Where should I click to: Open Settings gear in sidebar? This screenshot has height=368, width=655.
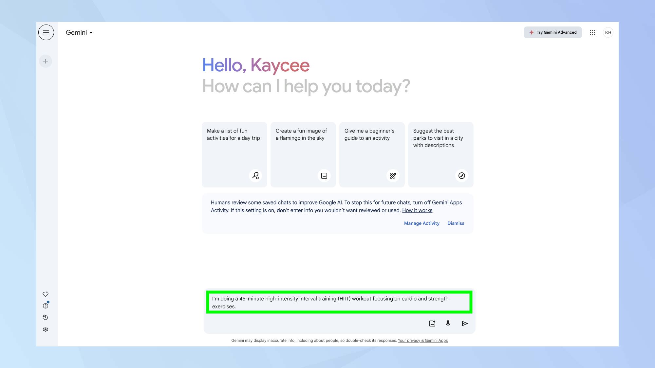[46, 329]
